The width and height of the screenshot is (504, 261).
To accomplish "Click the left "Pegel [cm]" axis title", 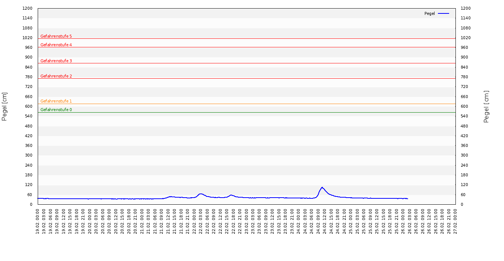I will pos(4,106).
